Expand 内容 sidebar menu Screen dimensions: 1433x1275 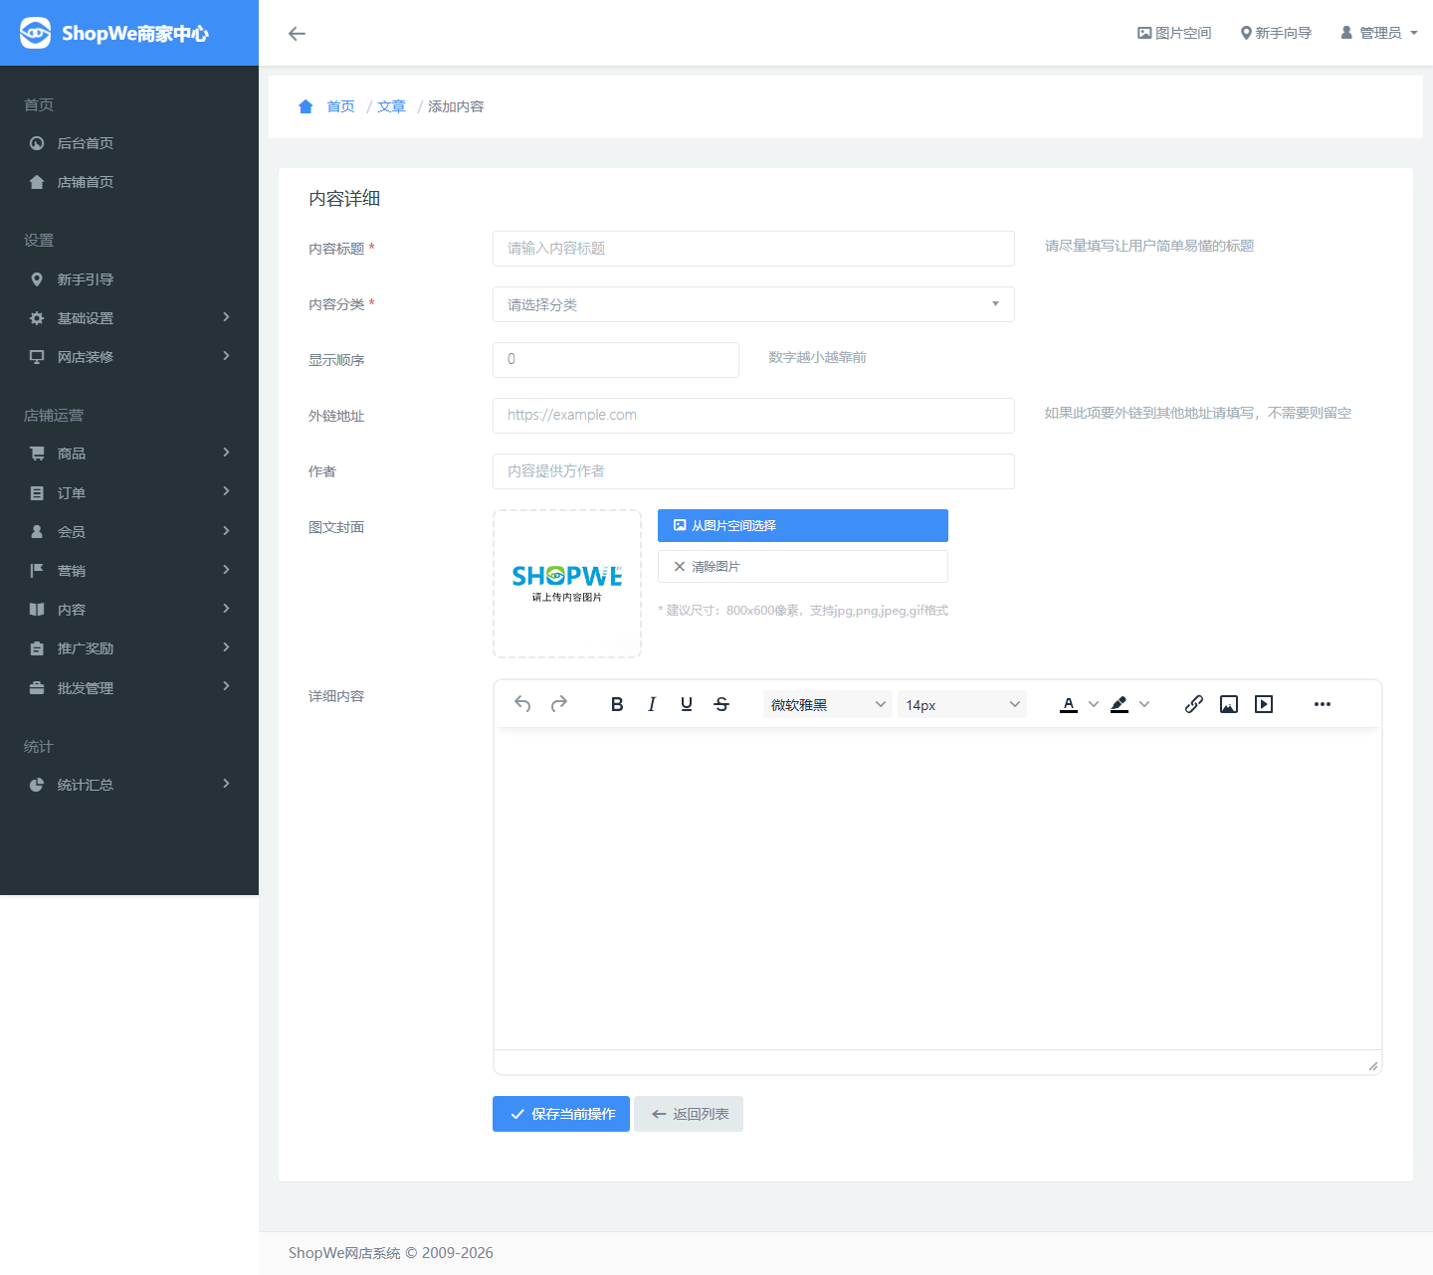pos(129,610)
